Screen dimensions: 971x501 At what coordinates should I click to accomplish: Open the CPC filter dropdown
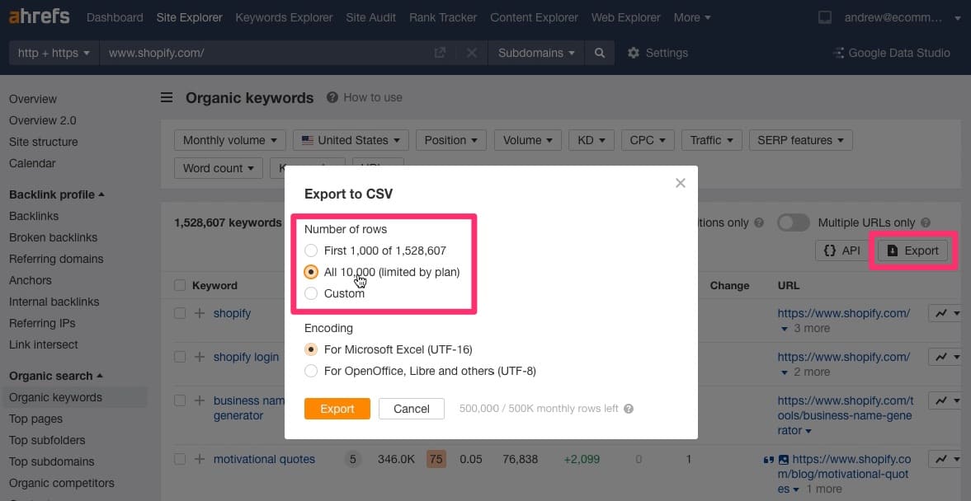[x=648, y=140]
